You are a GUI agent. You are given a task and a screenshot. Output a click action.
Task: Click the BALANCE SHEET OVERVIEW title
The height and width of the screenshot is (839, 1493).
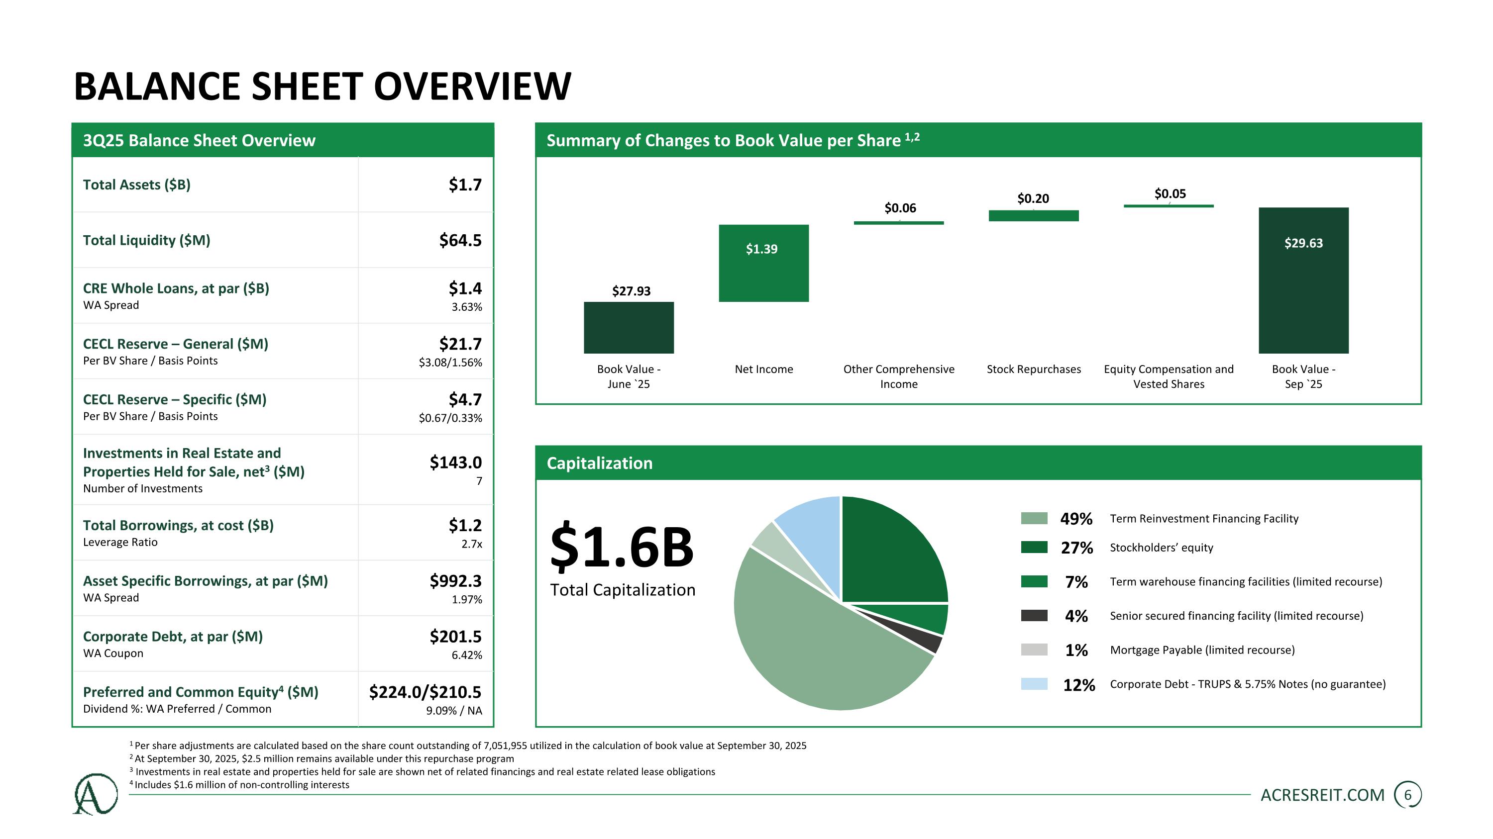click(x=322, y=87)
